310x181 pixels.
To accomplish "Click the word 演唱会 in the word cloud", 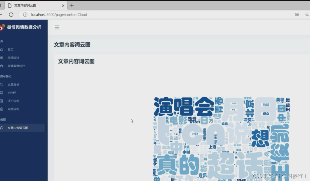I will [x=184, y=106].
